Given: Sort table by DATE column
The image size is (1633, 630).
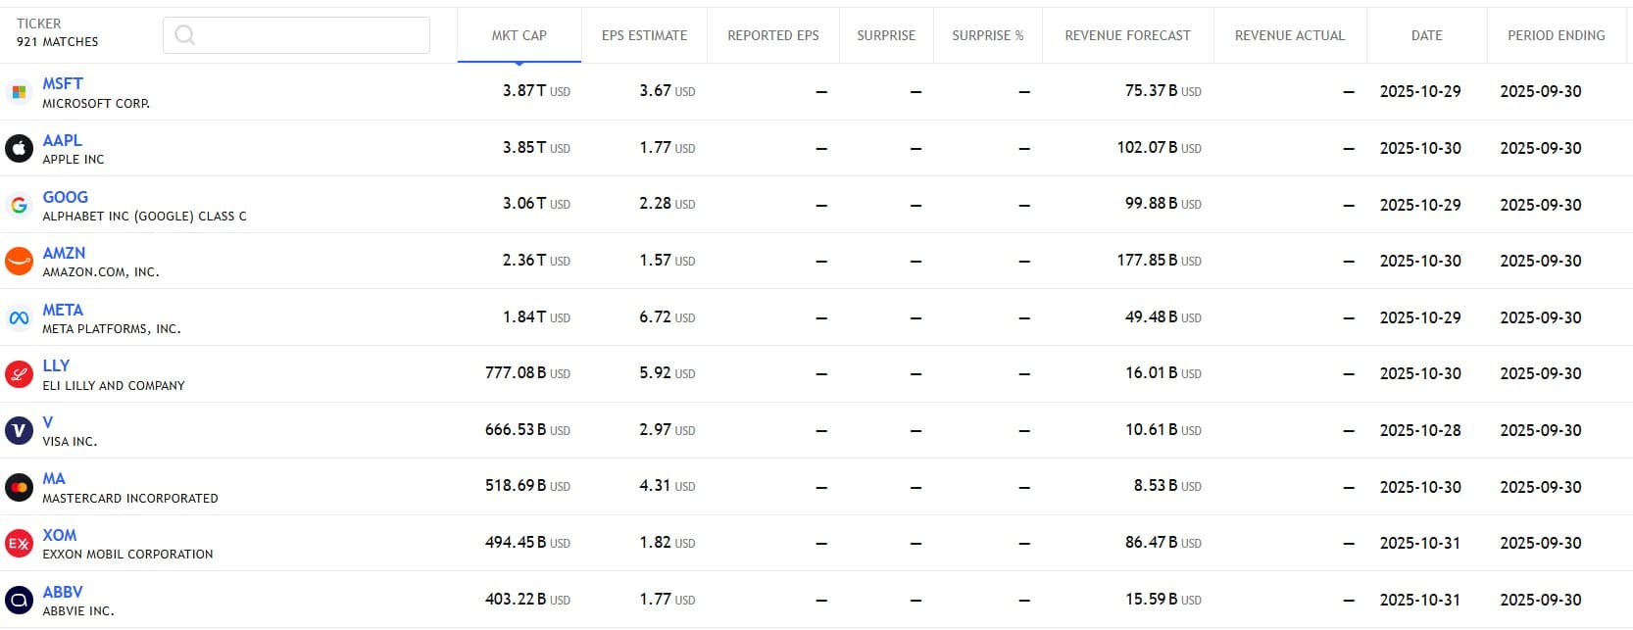Looking at the screenshot, I should [x=1426, y=35].
